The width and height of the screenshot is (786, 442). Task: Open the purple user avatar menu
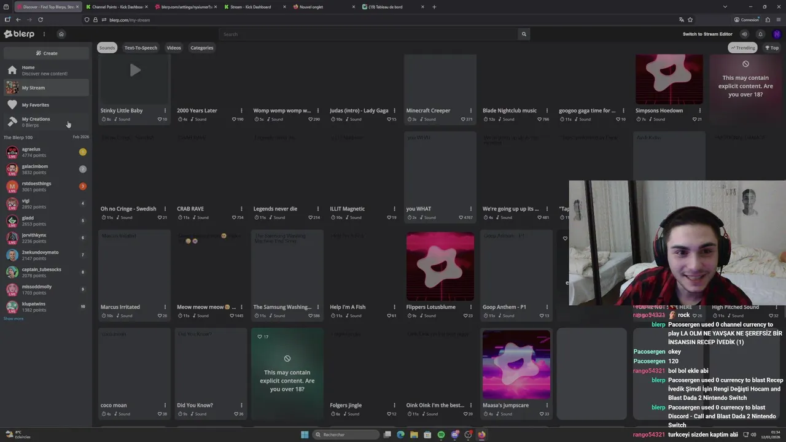click(777, 34)
